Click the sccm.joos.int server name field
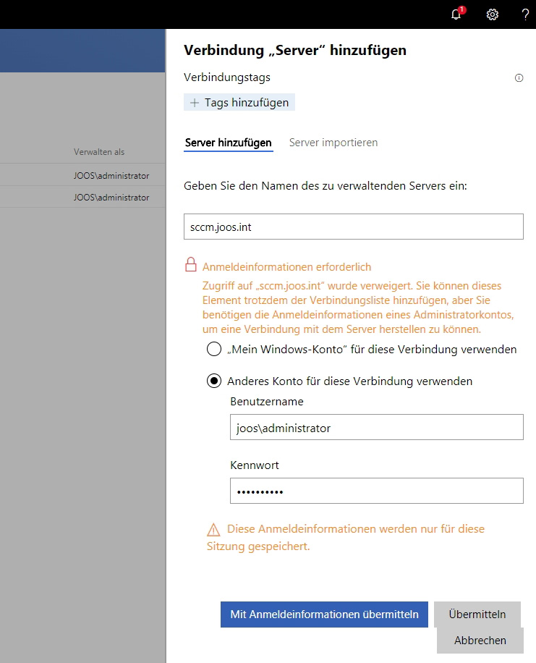This screenshot has width=536, height=663. coord(353,227)
